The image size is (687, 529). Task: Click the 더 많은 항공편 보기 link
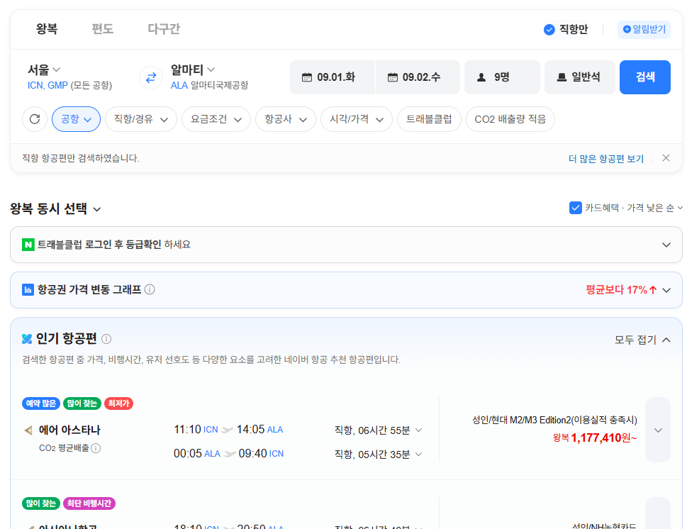click(606, 159)
